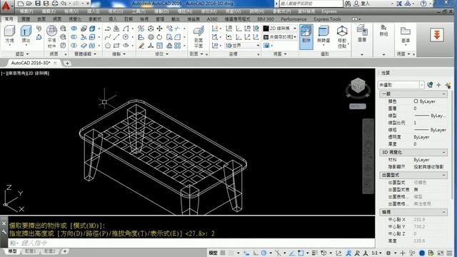Open the BIM 360 ribbon tab

point(266,19)
